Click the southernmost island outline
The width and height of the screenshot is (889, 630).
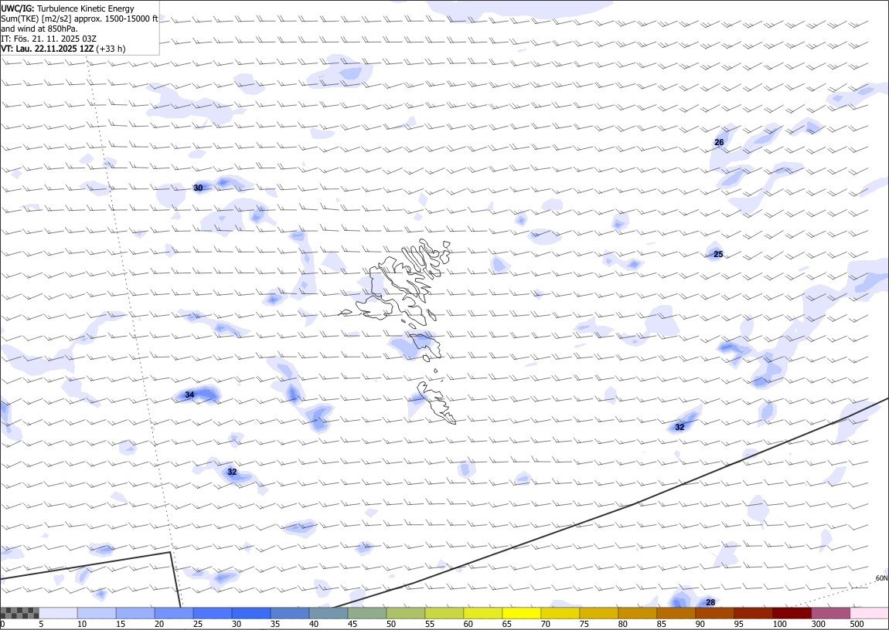(x=437, y=402)
